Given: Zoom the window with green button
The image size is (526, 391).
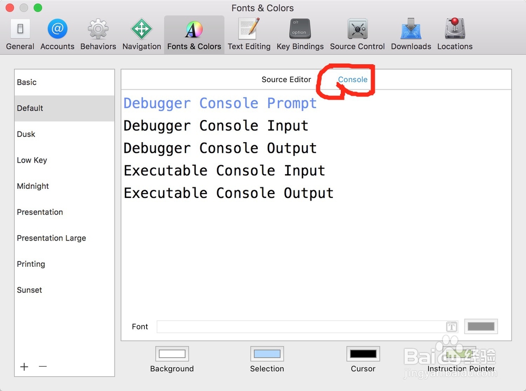Looking at the screenshot, I should click(38, 8).
